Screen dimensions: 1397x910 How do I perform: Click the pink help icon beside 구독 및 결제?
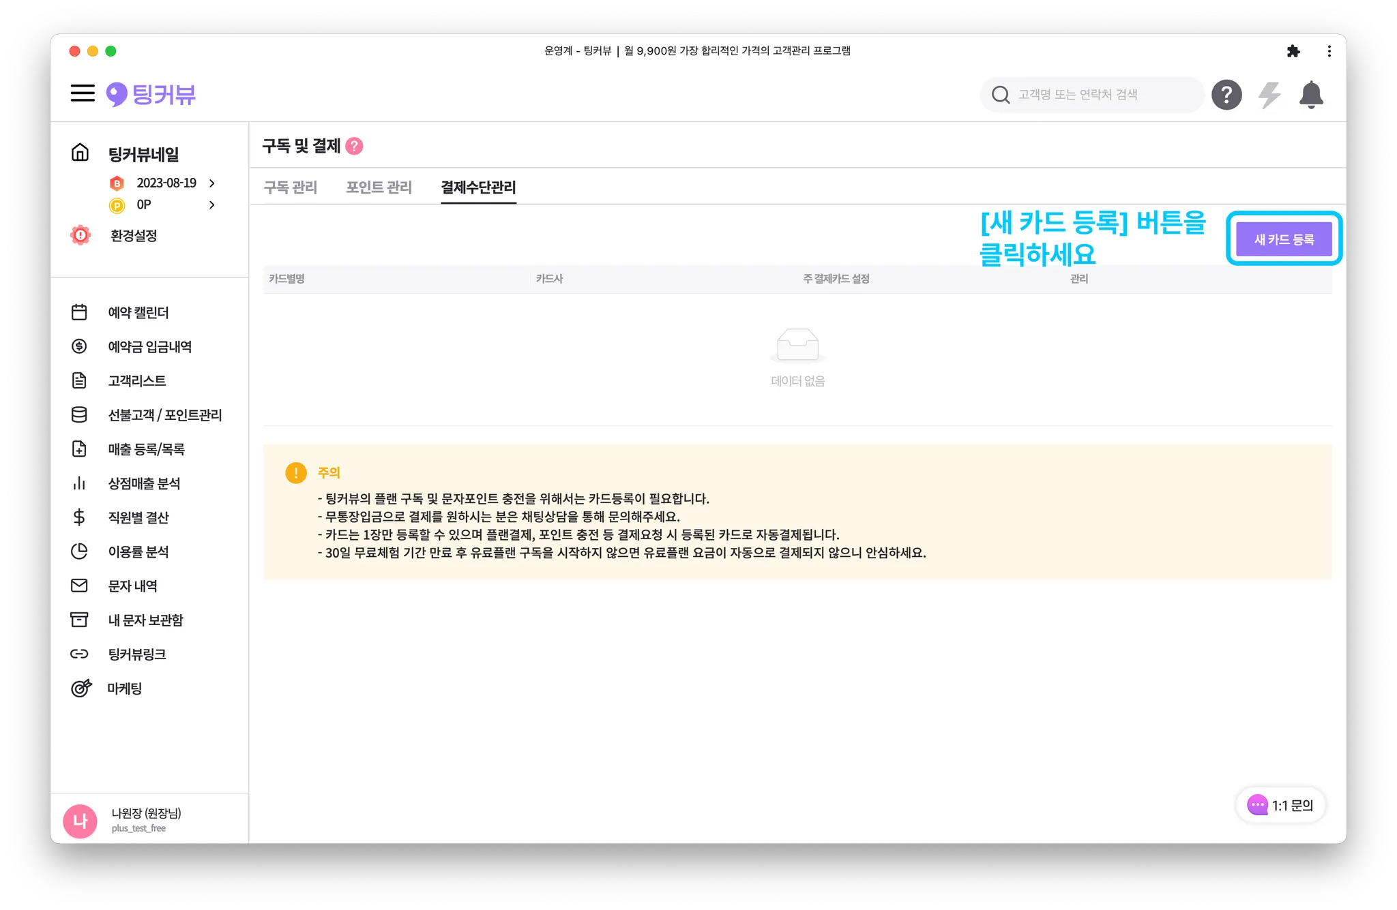[x=354, y=146]
